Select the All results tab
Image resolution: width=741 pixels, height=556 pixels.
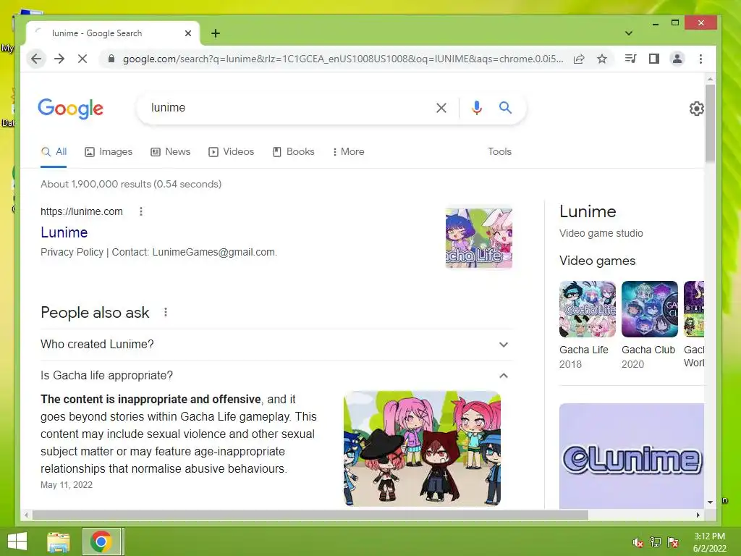(x=54, y=152)
